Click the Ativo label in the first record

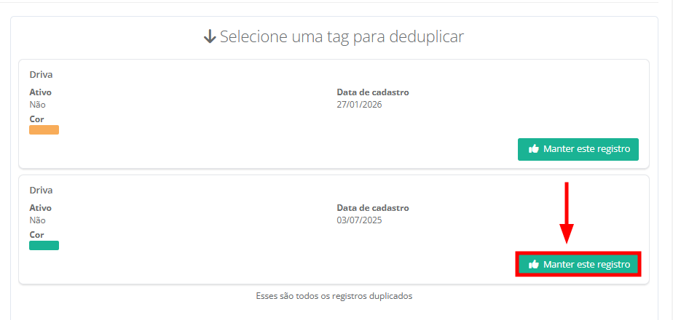[x=40, y=92]
